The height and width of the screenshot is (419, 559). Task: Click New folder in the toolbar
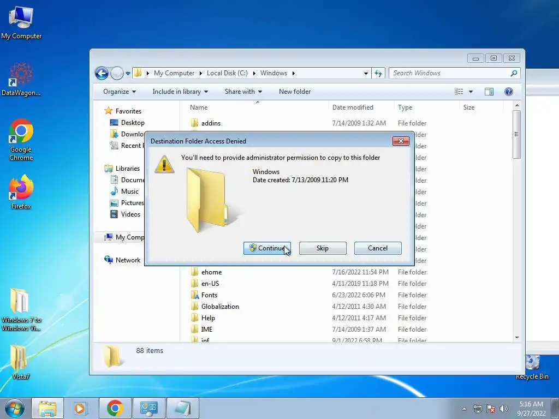click(294, 92)
